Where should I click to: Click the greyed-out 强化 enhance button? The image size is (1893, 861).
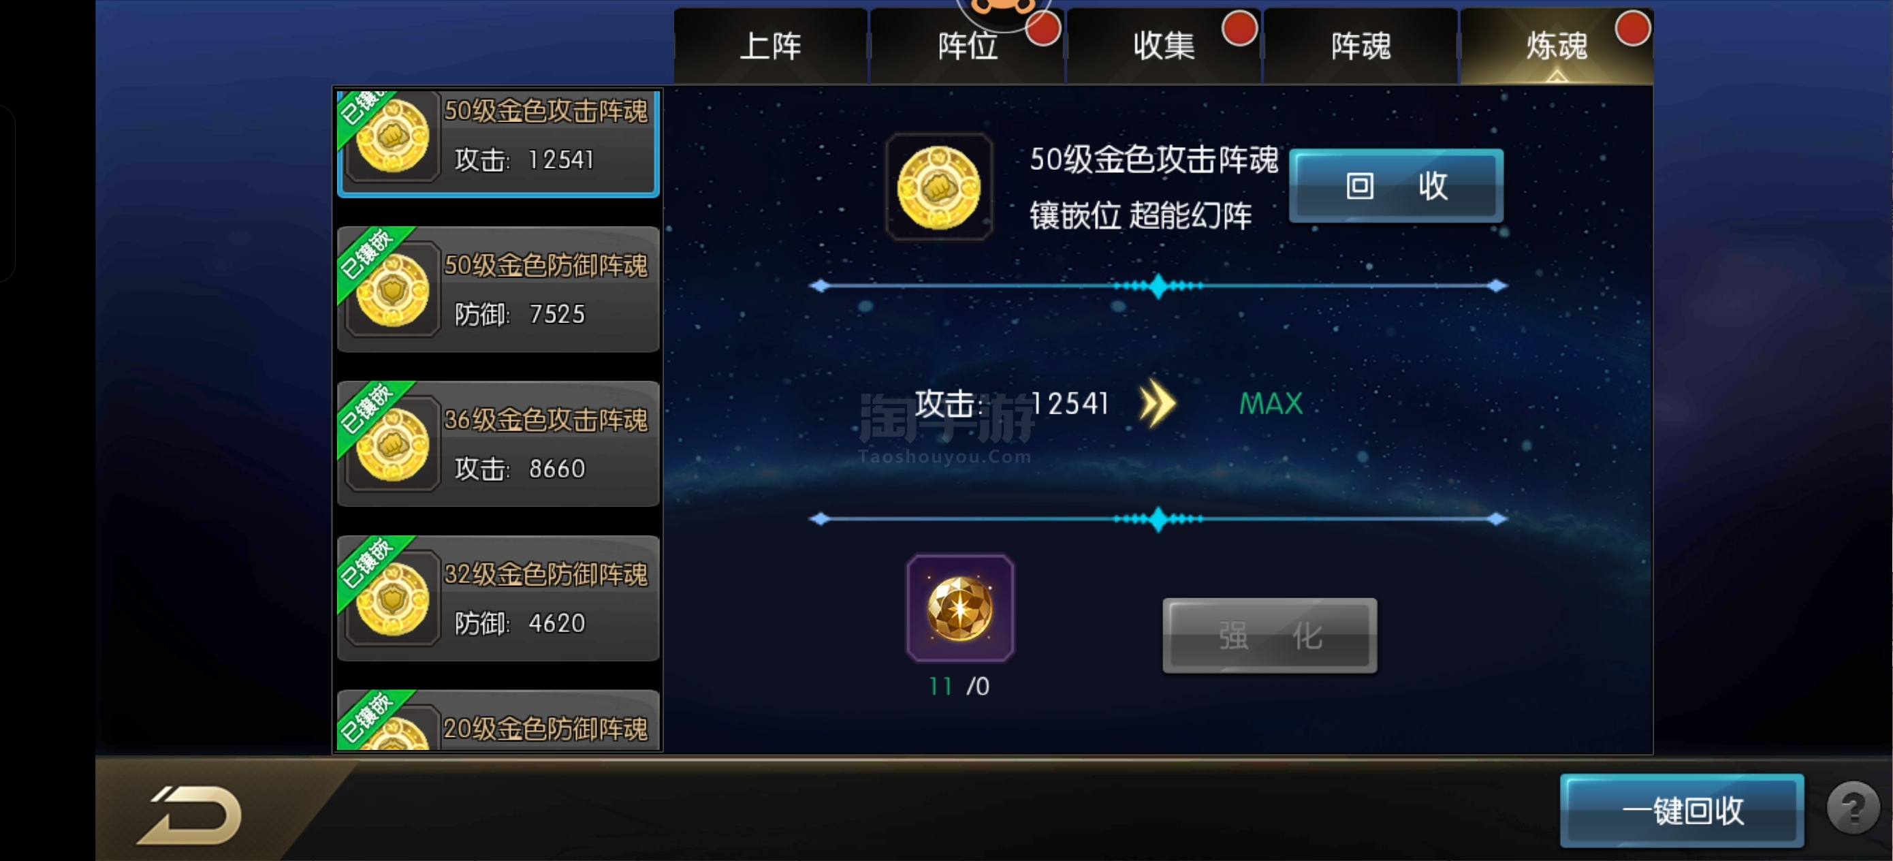pos(1269,636)
